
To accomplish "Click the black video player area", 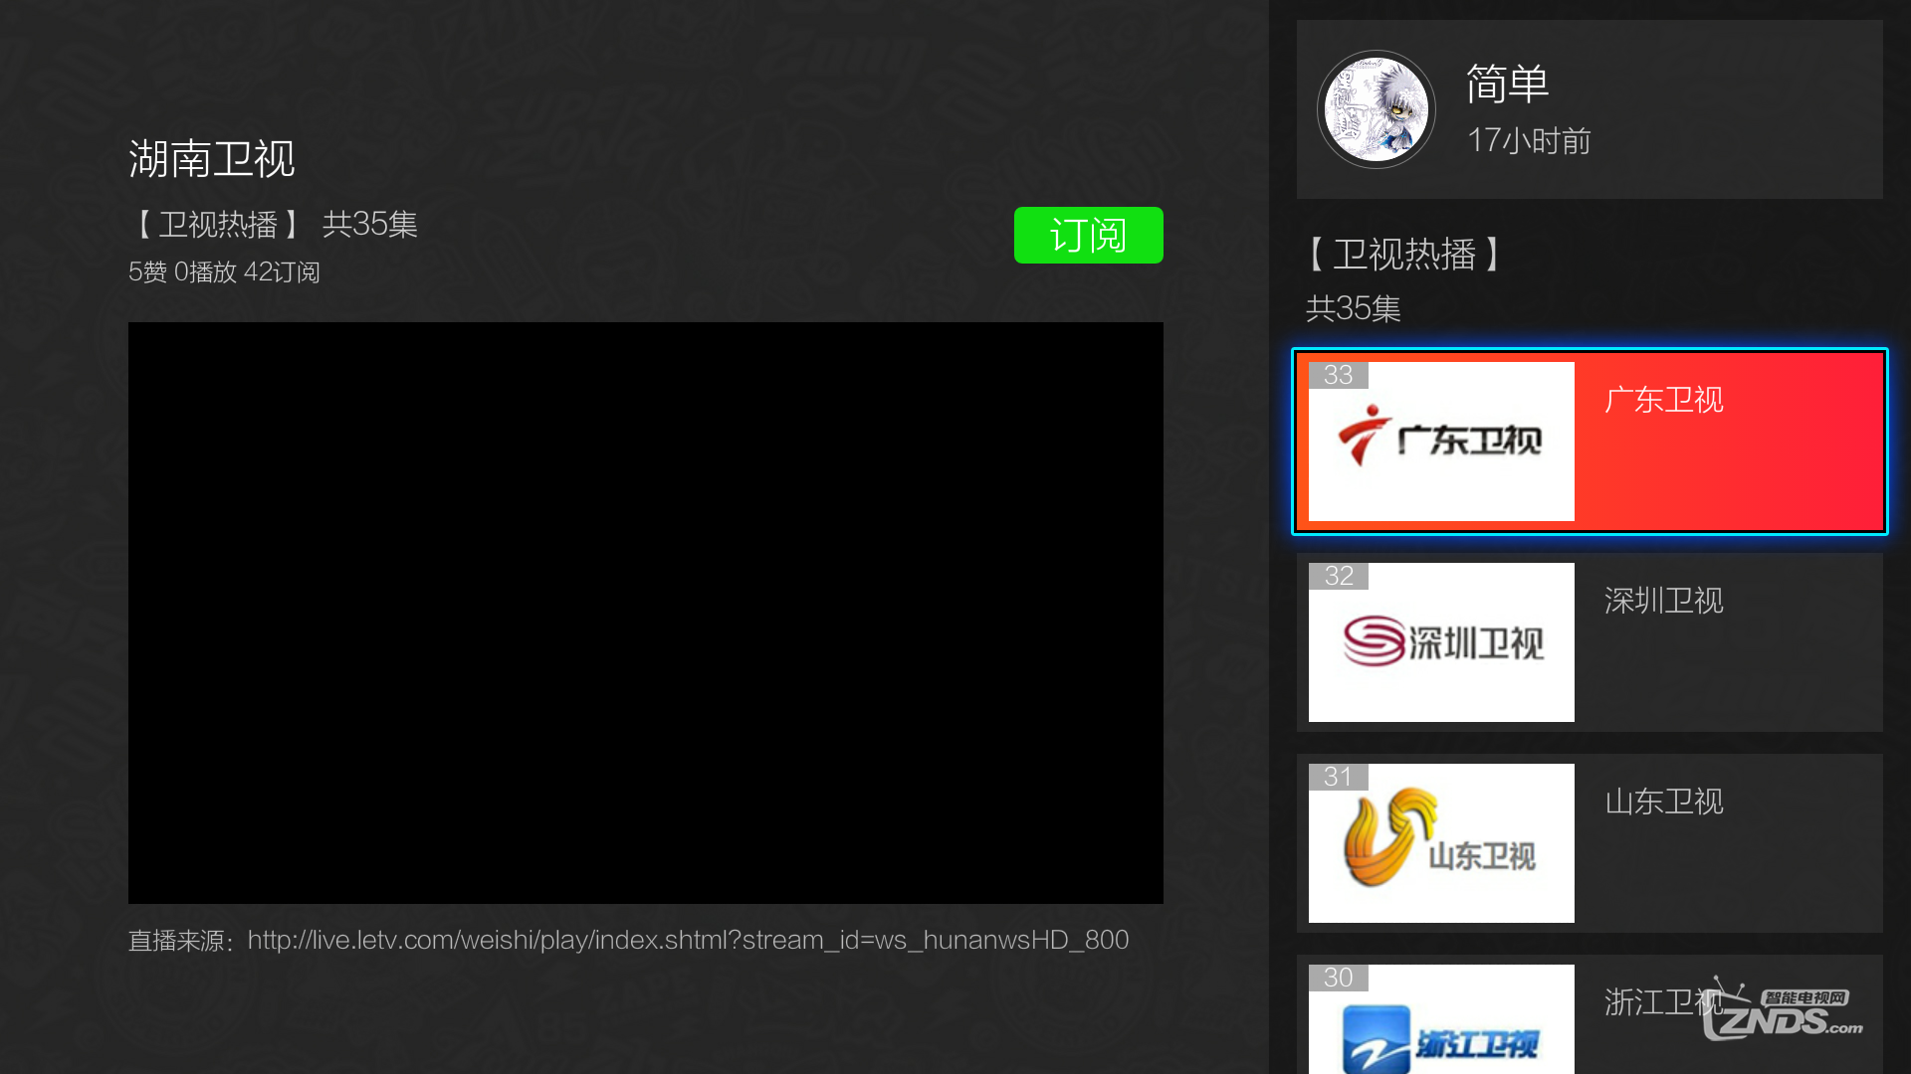I will point(645,613).
